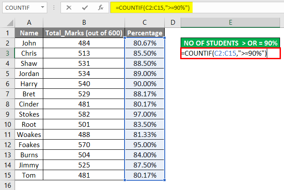Click Woakes's marks 488
Image resolution: width=284 pixels, height=190 pixels.
84,135
